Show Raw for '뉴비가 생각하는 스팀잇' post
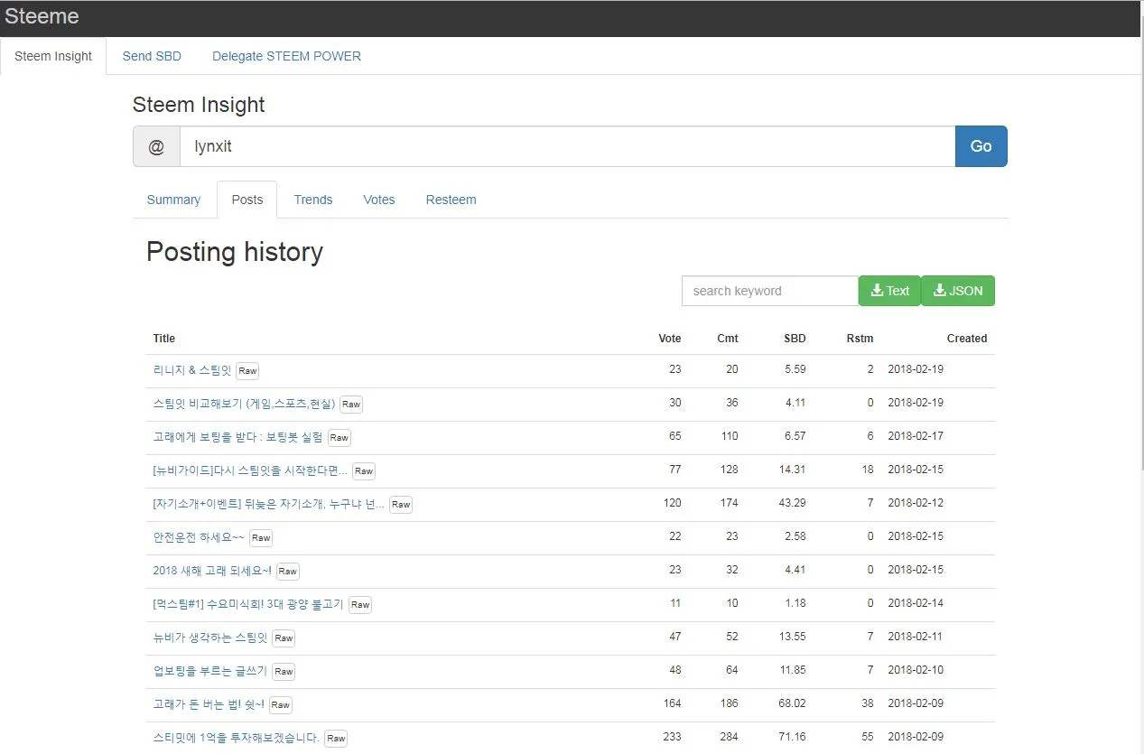 coord(284,638)
